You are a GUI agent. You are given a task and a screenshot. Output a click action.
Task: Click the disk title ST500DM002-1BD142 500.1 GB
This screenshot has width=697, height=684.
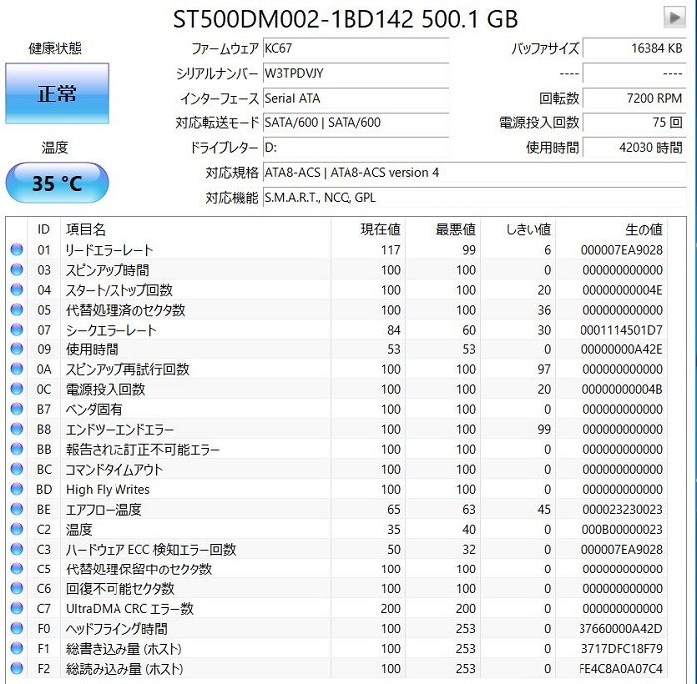[x=346, y=19]
